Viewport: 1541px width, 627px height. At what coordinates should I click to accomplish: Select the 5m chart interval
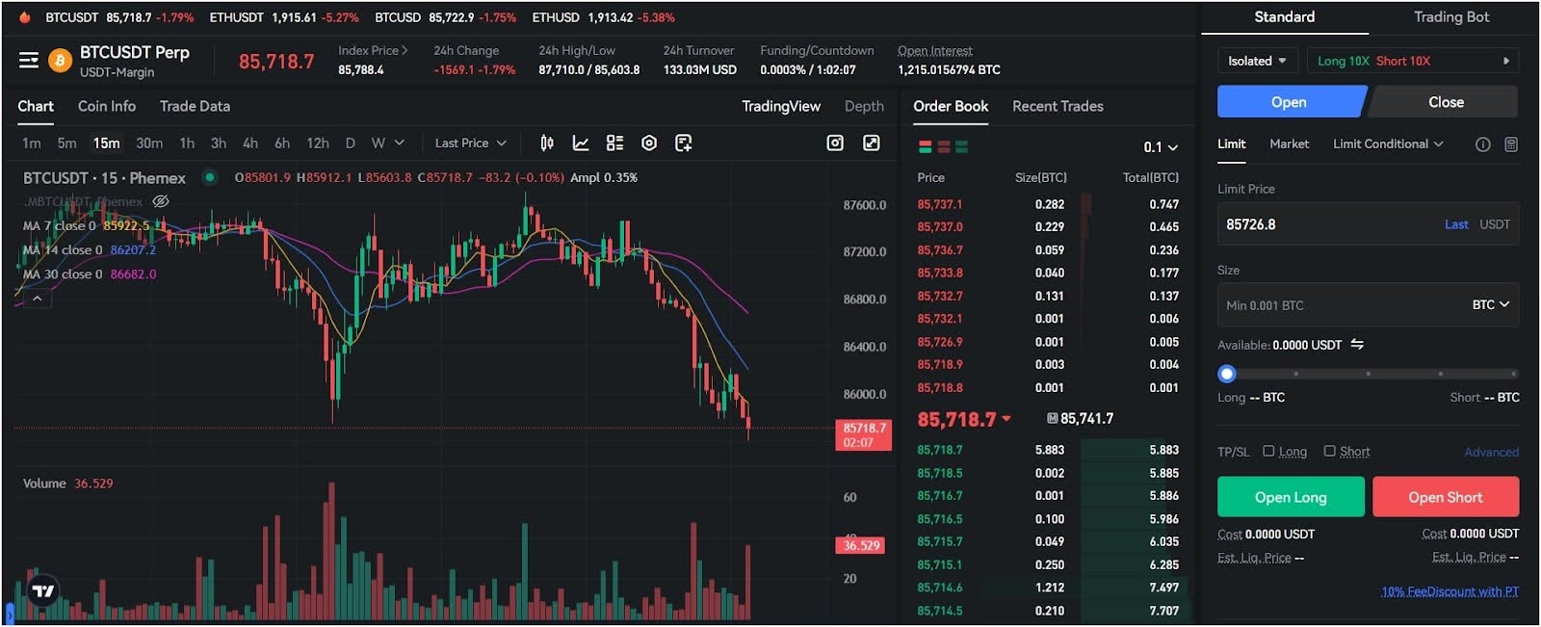click(x=66, y=143)
